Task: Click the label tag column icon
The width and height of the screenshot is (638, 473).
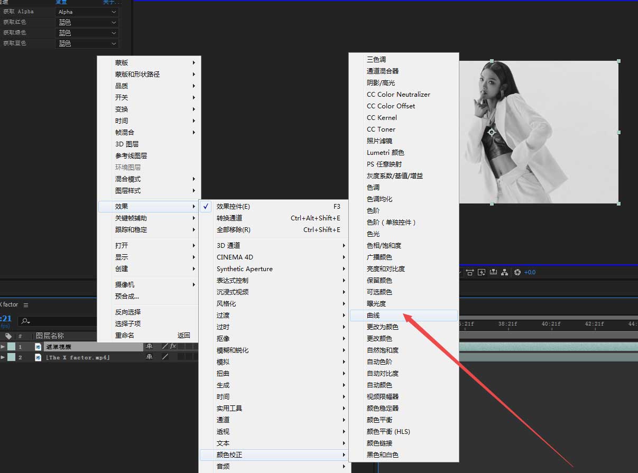Action: [x=8, y=336]
